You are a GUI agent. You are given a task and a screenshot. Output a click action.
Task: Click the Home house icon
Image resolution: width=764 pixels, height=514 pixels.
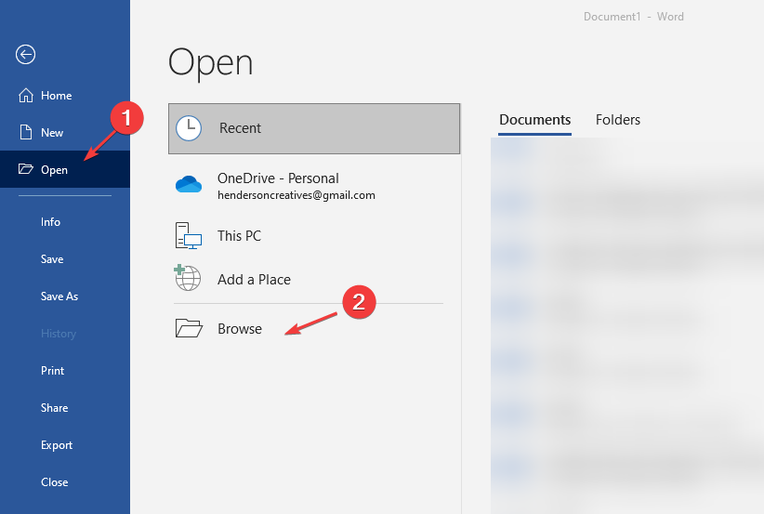pyautogui.click(x=25, y=96)
